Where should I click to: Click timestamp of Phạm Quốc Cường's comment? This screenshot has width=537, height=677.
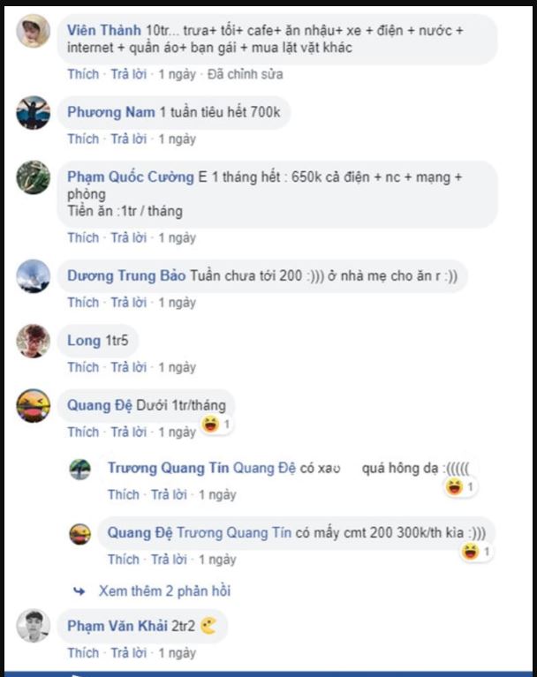click(178, 238)
